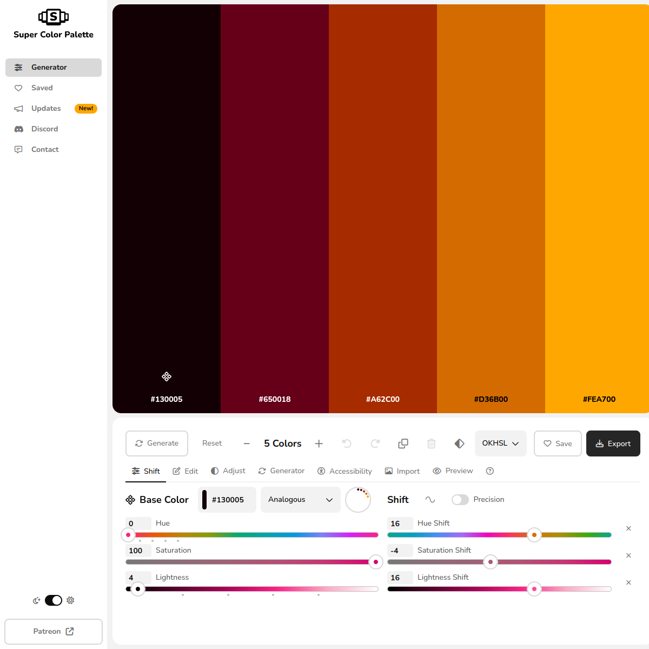Remove the Hue Shift slider with its X
649x649 pixels.
point(628,528)
